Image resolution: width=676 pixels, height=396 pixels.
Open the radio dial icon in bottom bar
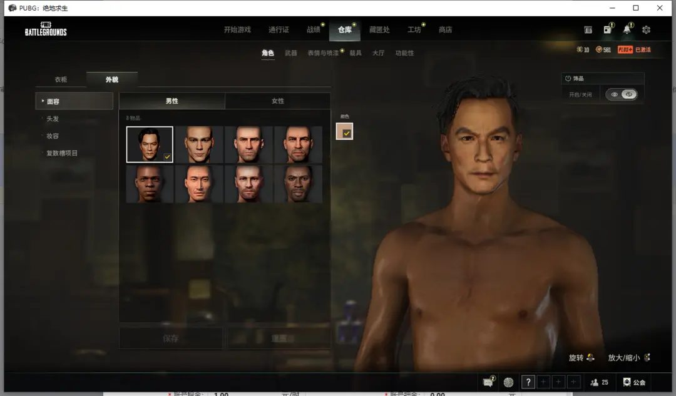point(509,382)
